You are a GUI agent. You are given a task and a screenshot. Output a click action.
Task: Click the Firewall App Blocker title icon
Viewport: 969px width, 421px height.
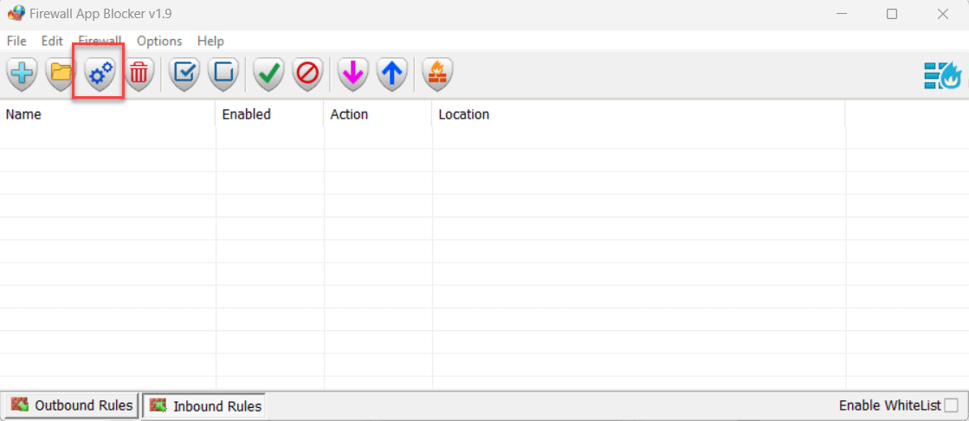(16, 13)
